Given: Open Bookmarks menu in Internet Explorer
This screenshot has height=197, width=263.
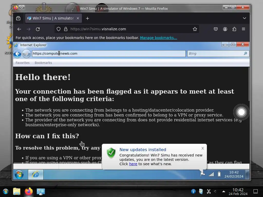Looking at the screenshot, I should tap(43, 63).
